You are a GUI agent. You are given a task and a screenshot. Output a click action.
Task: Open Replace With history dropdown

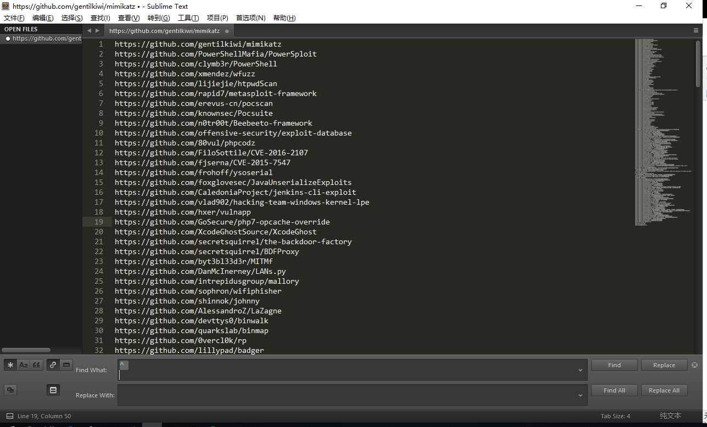[580, 395]
